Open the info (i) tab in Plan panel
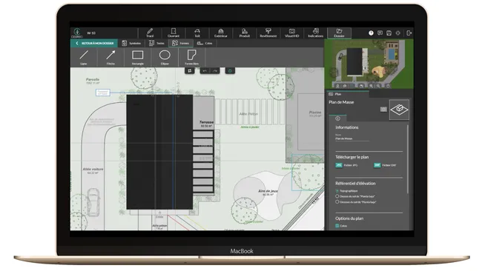The height and width of the screenshot is (271, 482). (x=337, y=118)
